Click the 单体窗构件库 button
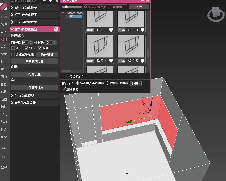This screenshot has width=226, height=181. [x=35, y=87]
